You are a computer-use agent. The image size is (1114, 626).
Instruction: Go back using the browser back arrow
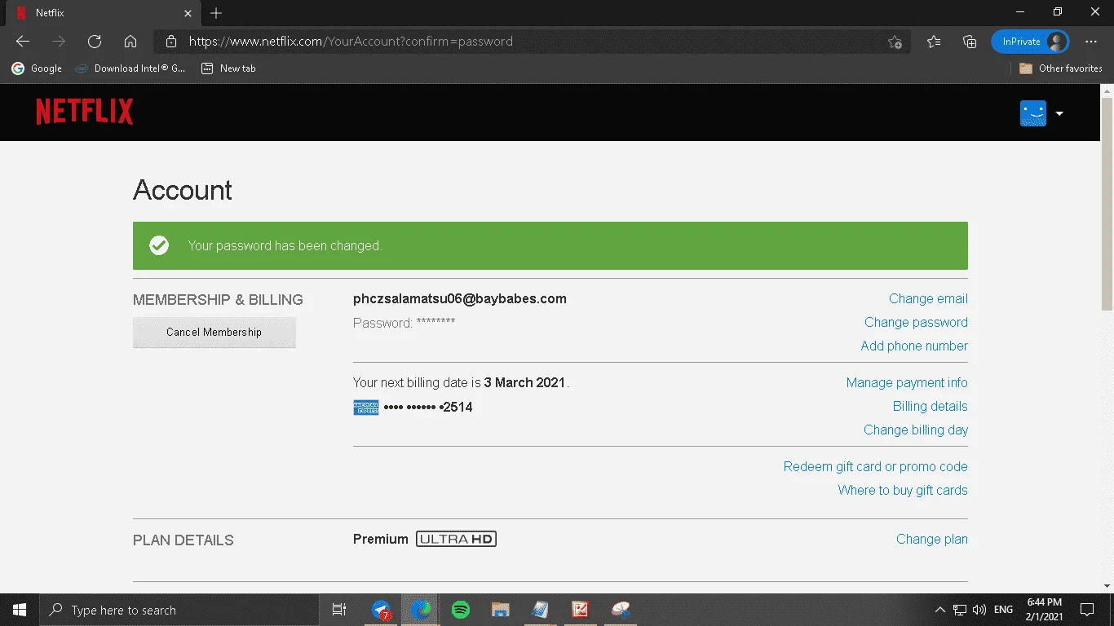click(23, 42)
